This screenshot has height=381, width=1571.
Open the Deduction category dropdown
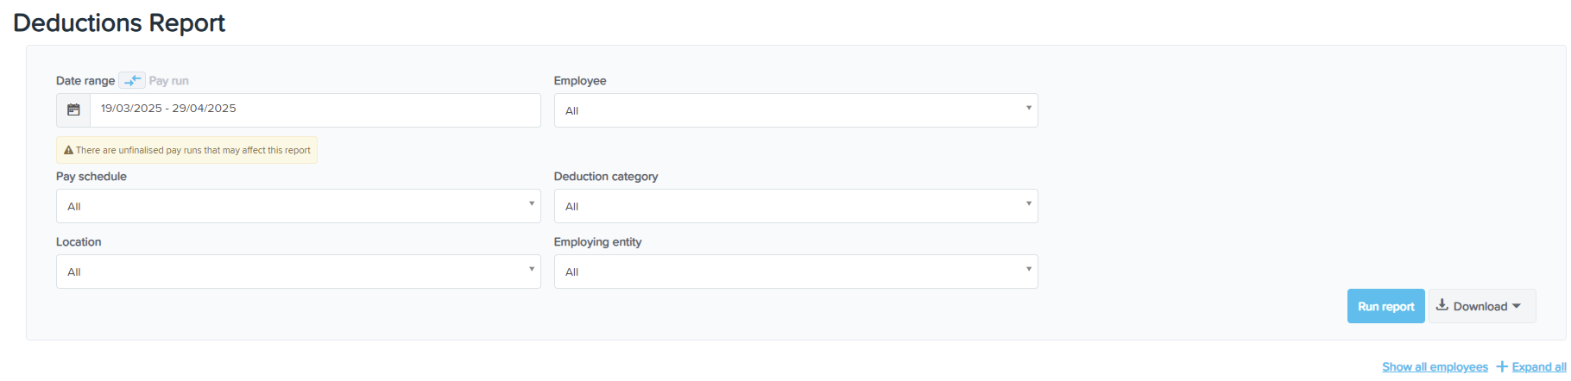click(x=795, y=206)
